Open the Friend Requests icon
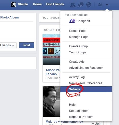This screenshot has height=125, width=119. pyautogui.click(x=73, y=5)
